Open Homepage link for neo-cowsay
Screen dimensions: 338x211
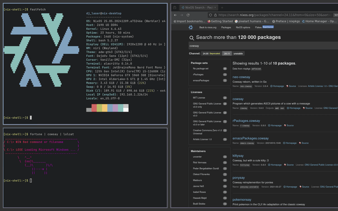[x=278, y=86]
